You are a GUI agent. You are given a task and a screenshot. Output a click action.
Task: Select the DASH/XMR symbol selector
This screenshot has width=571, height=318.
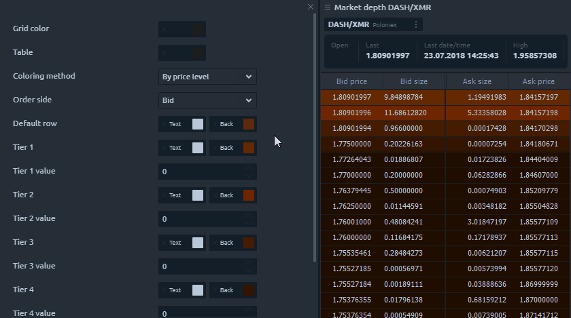(x=348, y=24)
